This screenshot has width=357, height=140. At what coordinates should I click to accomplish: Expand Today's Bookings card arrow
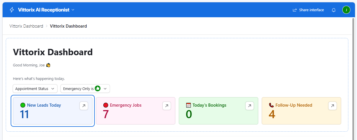pyautogui.click(x=250, y=106)
